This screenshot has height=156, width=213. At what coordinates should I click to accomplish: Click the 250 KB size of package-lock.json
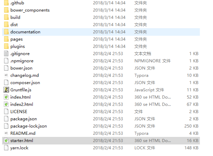[191, 126]
